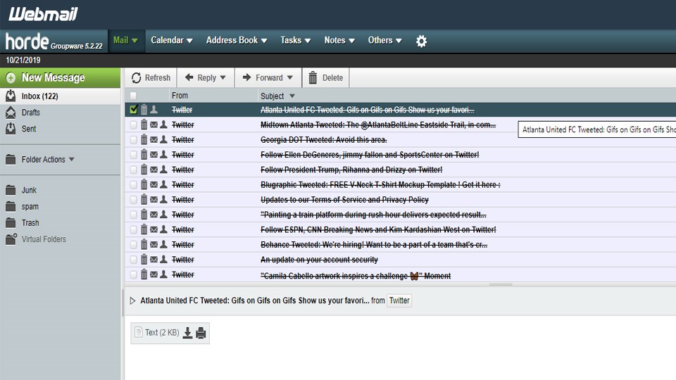676x380 pixels.
Task: Click the download icon next to Text attachment
Action: point(187,333)
